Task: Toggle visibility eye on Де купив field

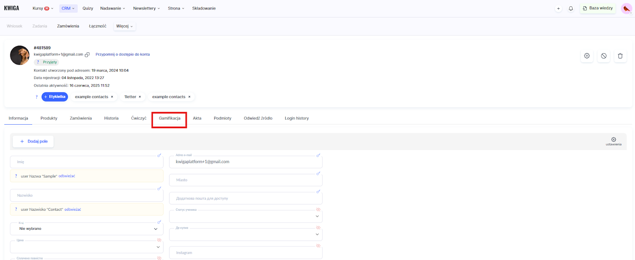Action: point(318,228)
